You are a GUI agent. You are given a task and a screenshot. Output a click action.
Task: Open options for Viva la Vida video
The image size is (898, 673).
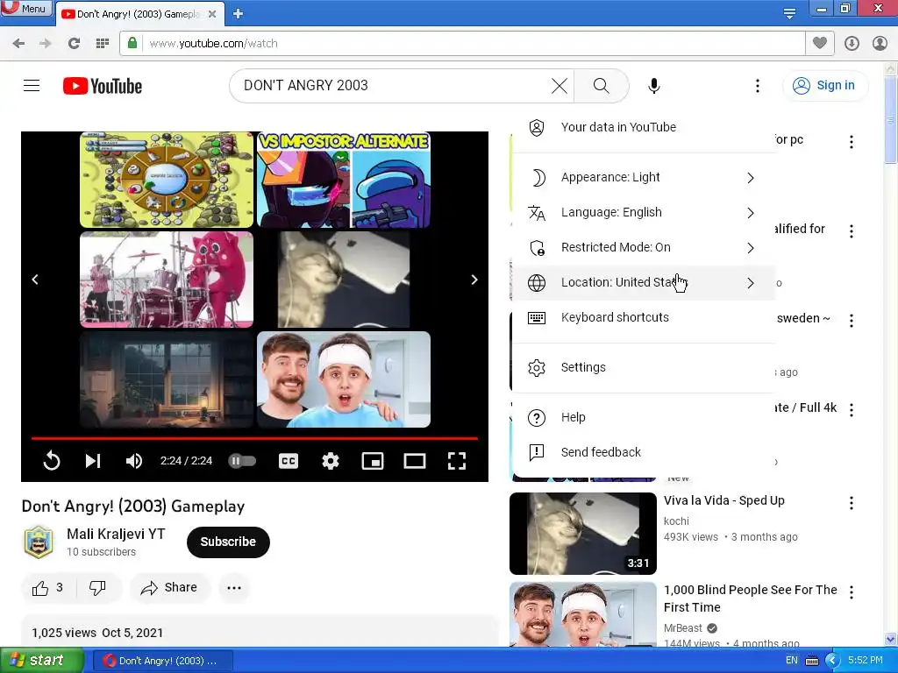point(851,503)
